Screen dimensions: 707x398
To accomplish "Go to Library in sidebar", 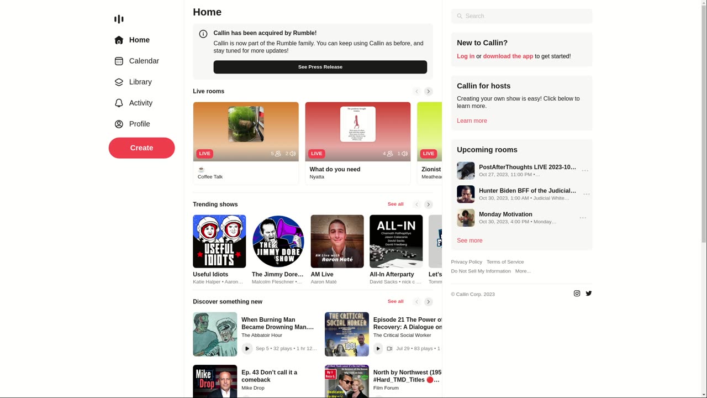I will (133, 82).
